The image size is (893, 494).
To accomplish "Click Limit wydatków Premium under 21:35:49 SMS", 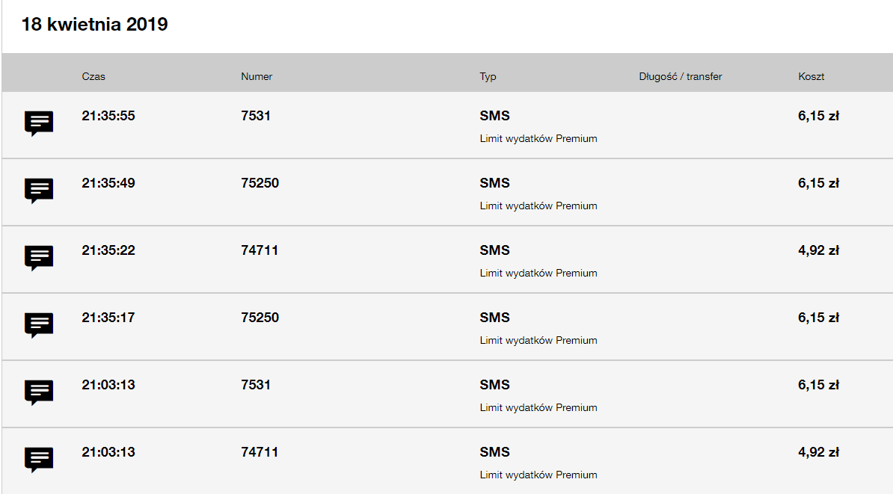I will point(538,206).
